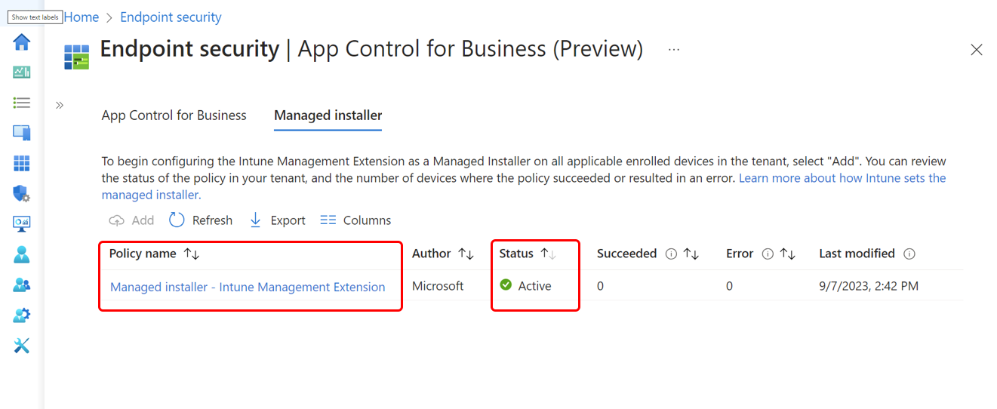
Task: Expand the collapsed navigation pane chevron
Action: (60, 105)
